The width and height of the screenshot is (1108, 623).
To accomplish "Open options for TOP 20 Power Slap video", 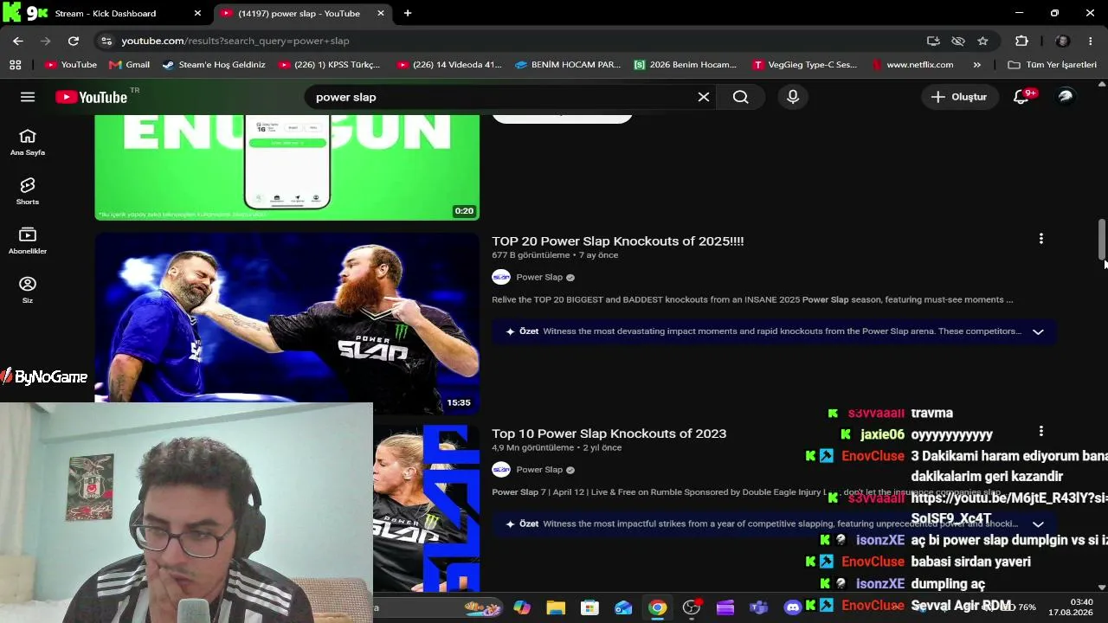I will click(1041, 239).
